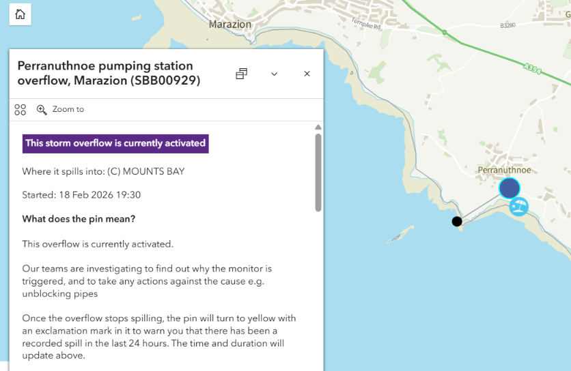
Task: Select the beach umbrella bathing water marker
Action: (x=519, y=206)
